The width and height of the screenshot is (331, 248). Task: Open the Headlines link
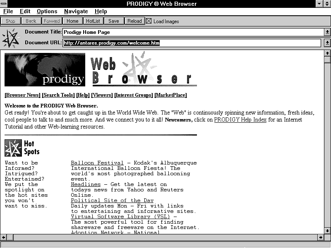[x=86, y=184]
